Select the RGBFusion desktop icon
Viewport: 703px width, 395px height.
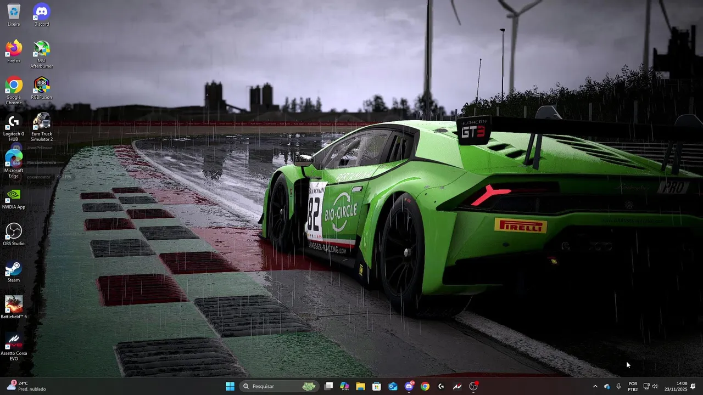(42, 88)
